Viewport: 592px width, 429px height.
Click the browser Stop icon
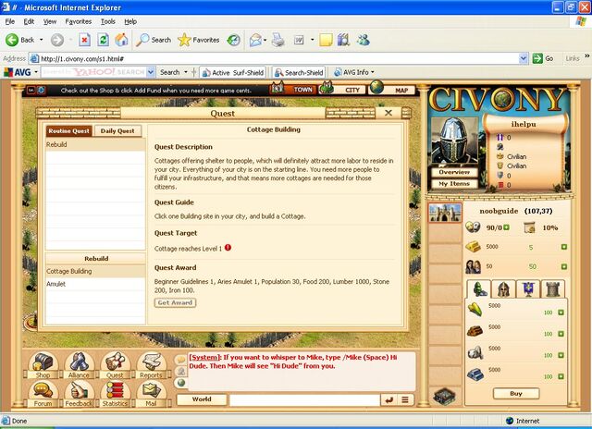(x=84, y=40)
